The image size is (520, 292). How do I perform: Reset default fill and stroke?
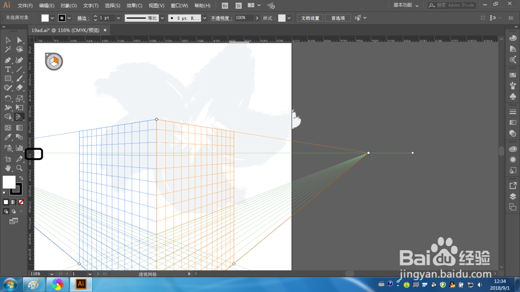pyautogui.click(x=5, y=193)
